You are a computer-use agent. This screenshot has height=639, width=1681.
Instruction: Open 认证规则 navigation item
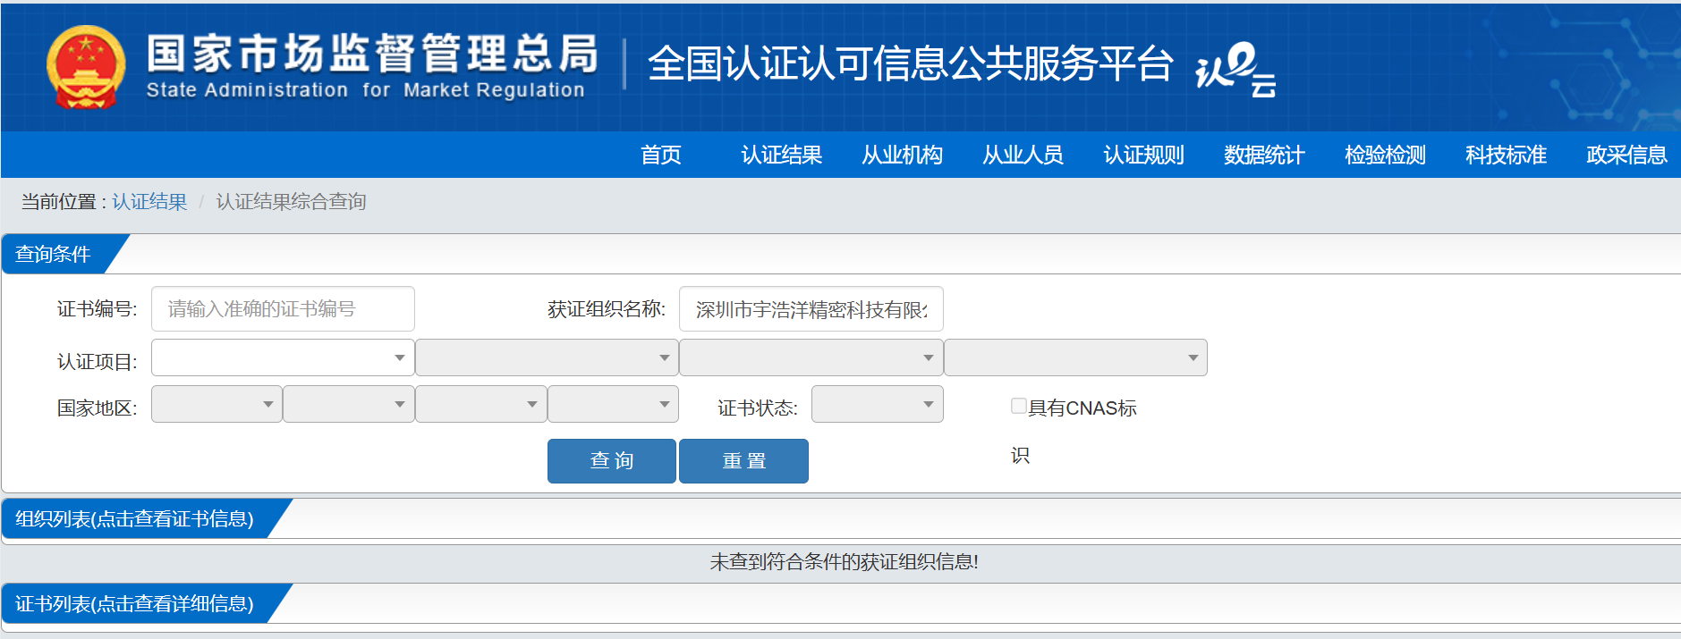[1143, 155]
